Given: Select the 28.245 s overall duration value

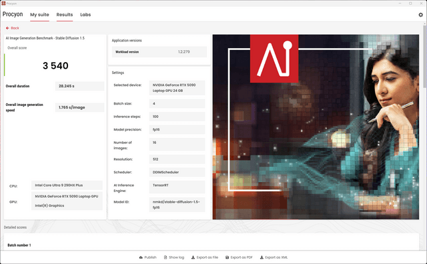Looking at the screenshot, I should [x=79, y=86].
